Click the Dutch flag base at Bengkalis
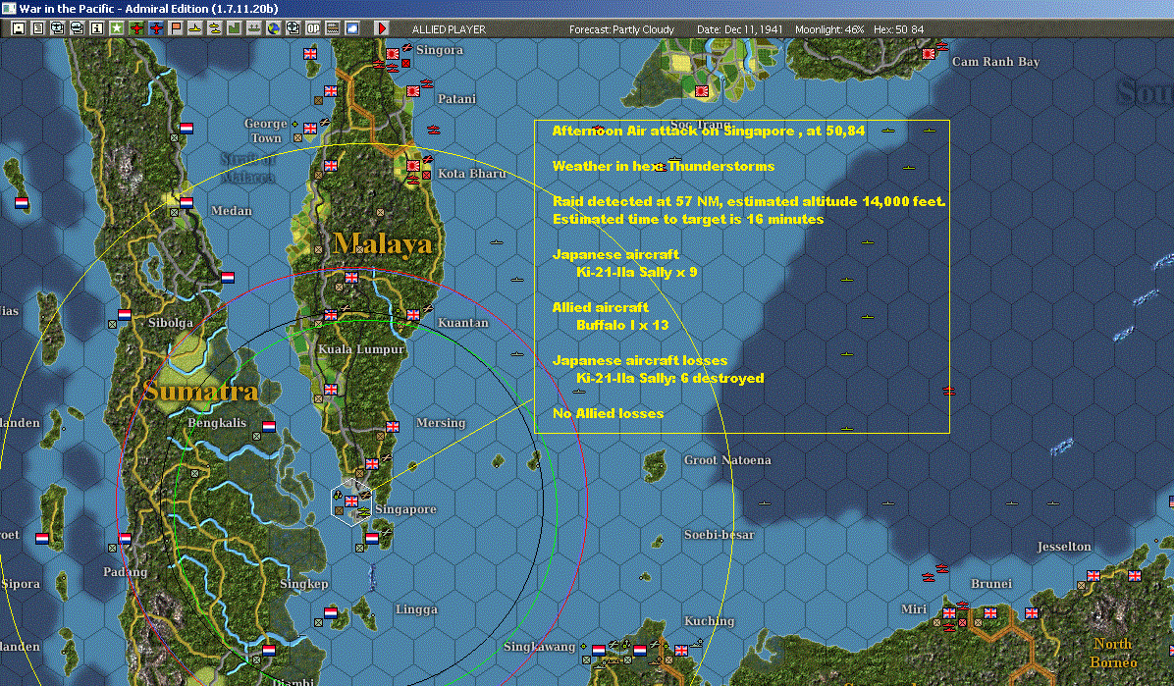Viewport: 1174px width, 686px height. [x=269, y=427]
